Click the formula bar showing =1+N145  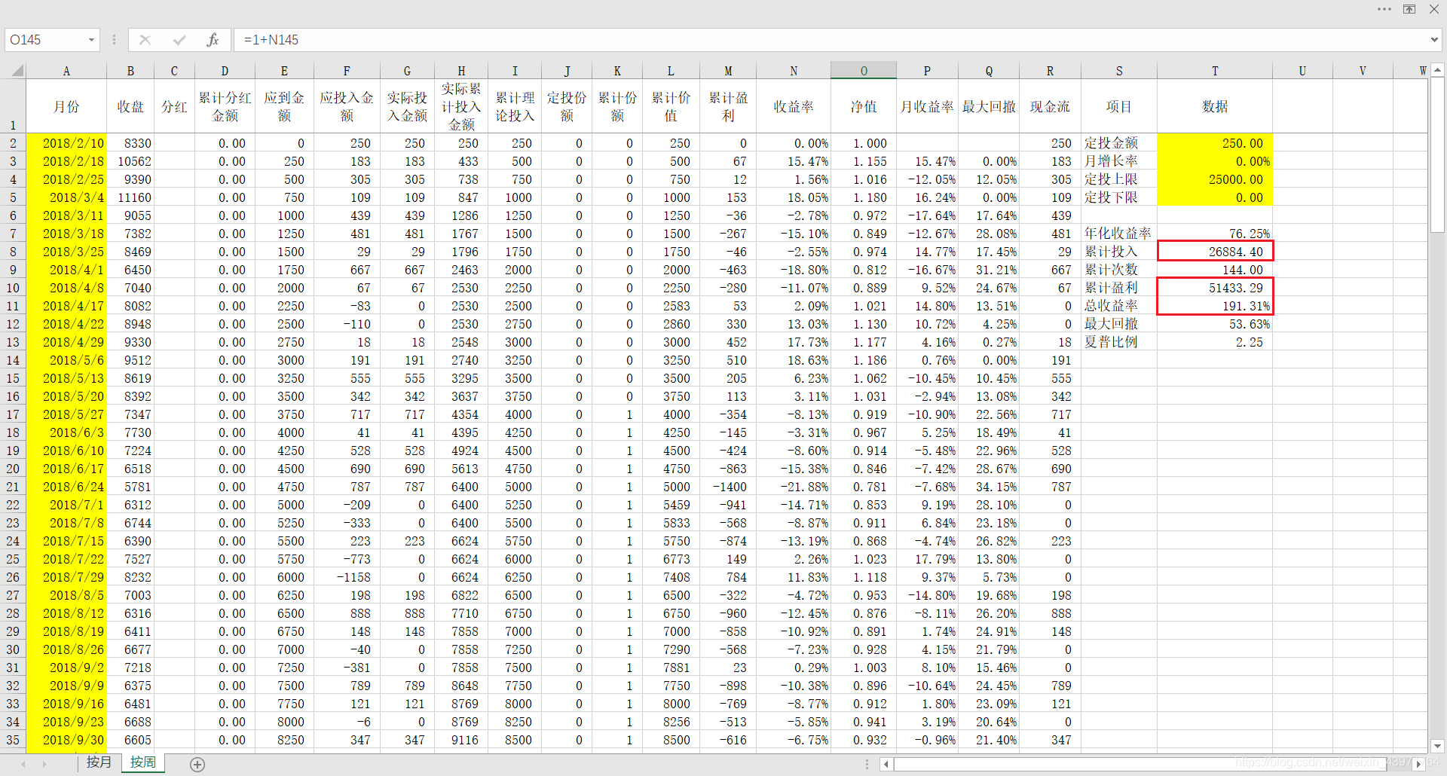(x=829, y=40)
